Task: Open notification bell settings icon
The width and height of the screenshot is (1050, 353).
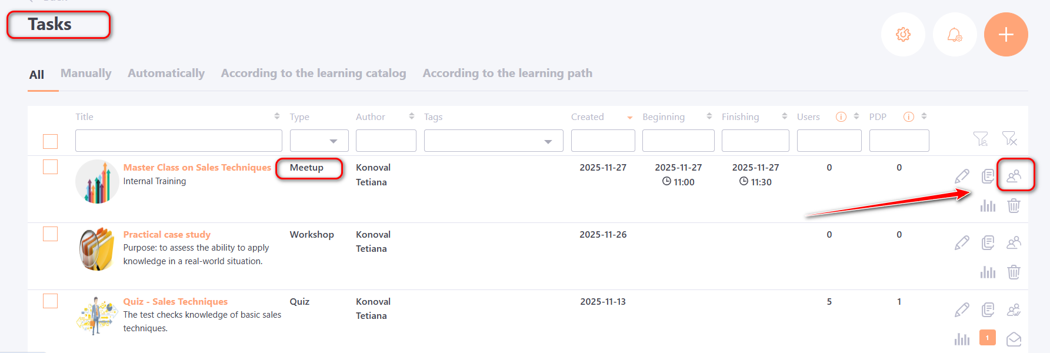Action: pyautogui.click(x=954, y=35)
